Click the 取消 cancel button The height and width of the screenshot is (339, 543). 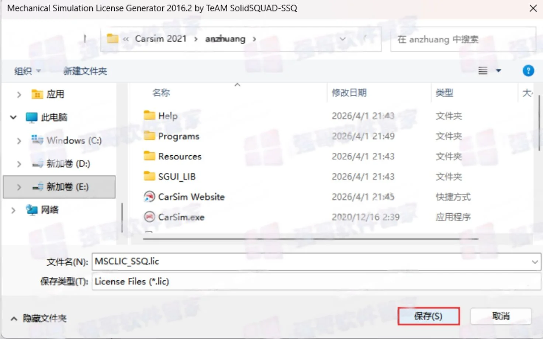501,316
